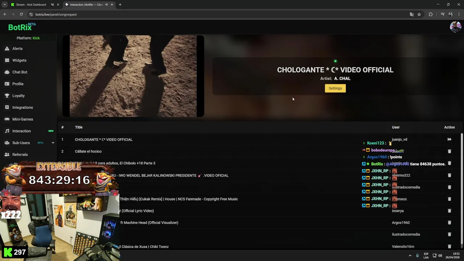Open the tab search dropdown arrow

tap(5, 5)
